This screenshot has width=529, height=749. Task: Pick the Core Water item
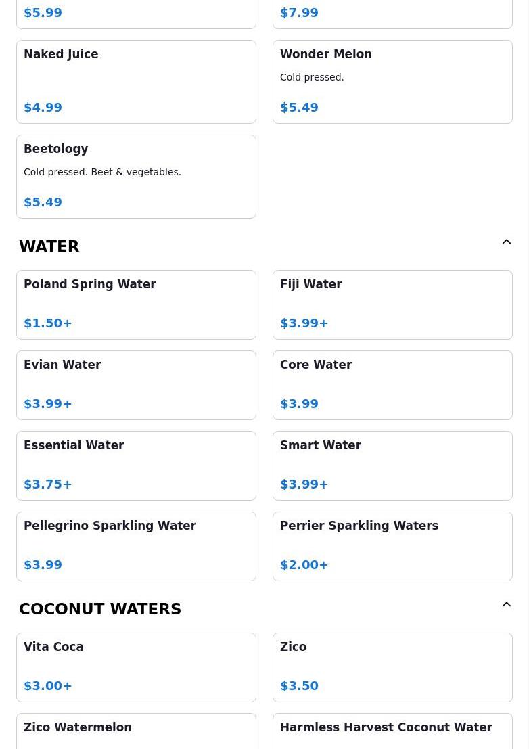point(392,385)
